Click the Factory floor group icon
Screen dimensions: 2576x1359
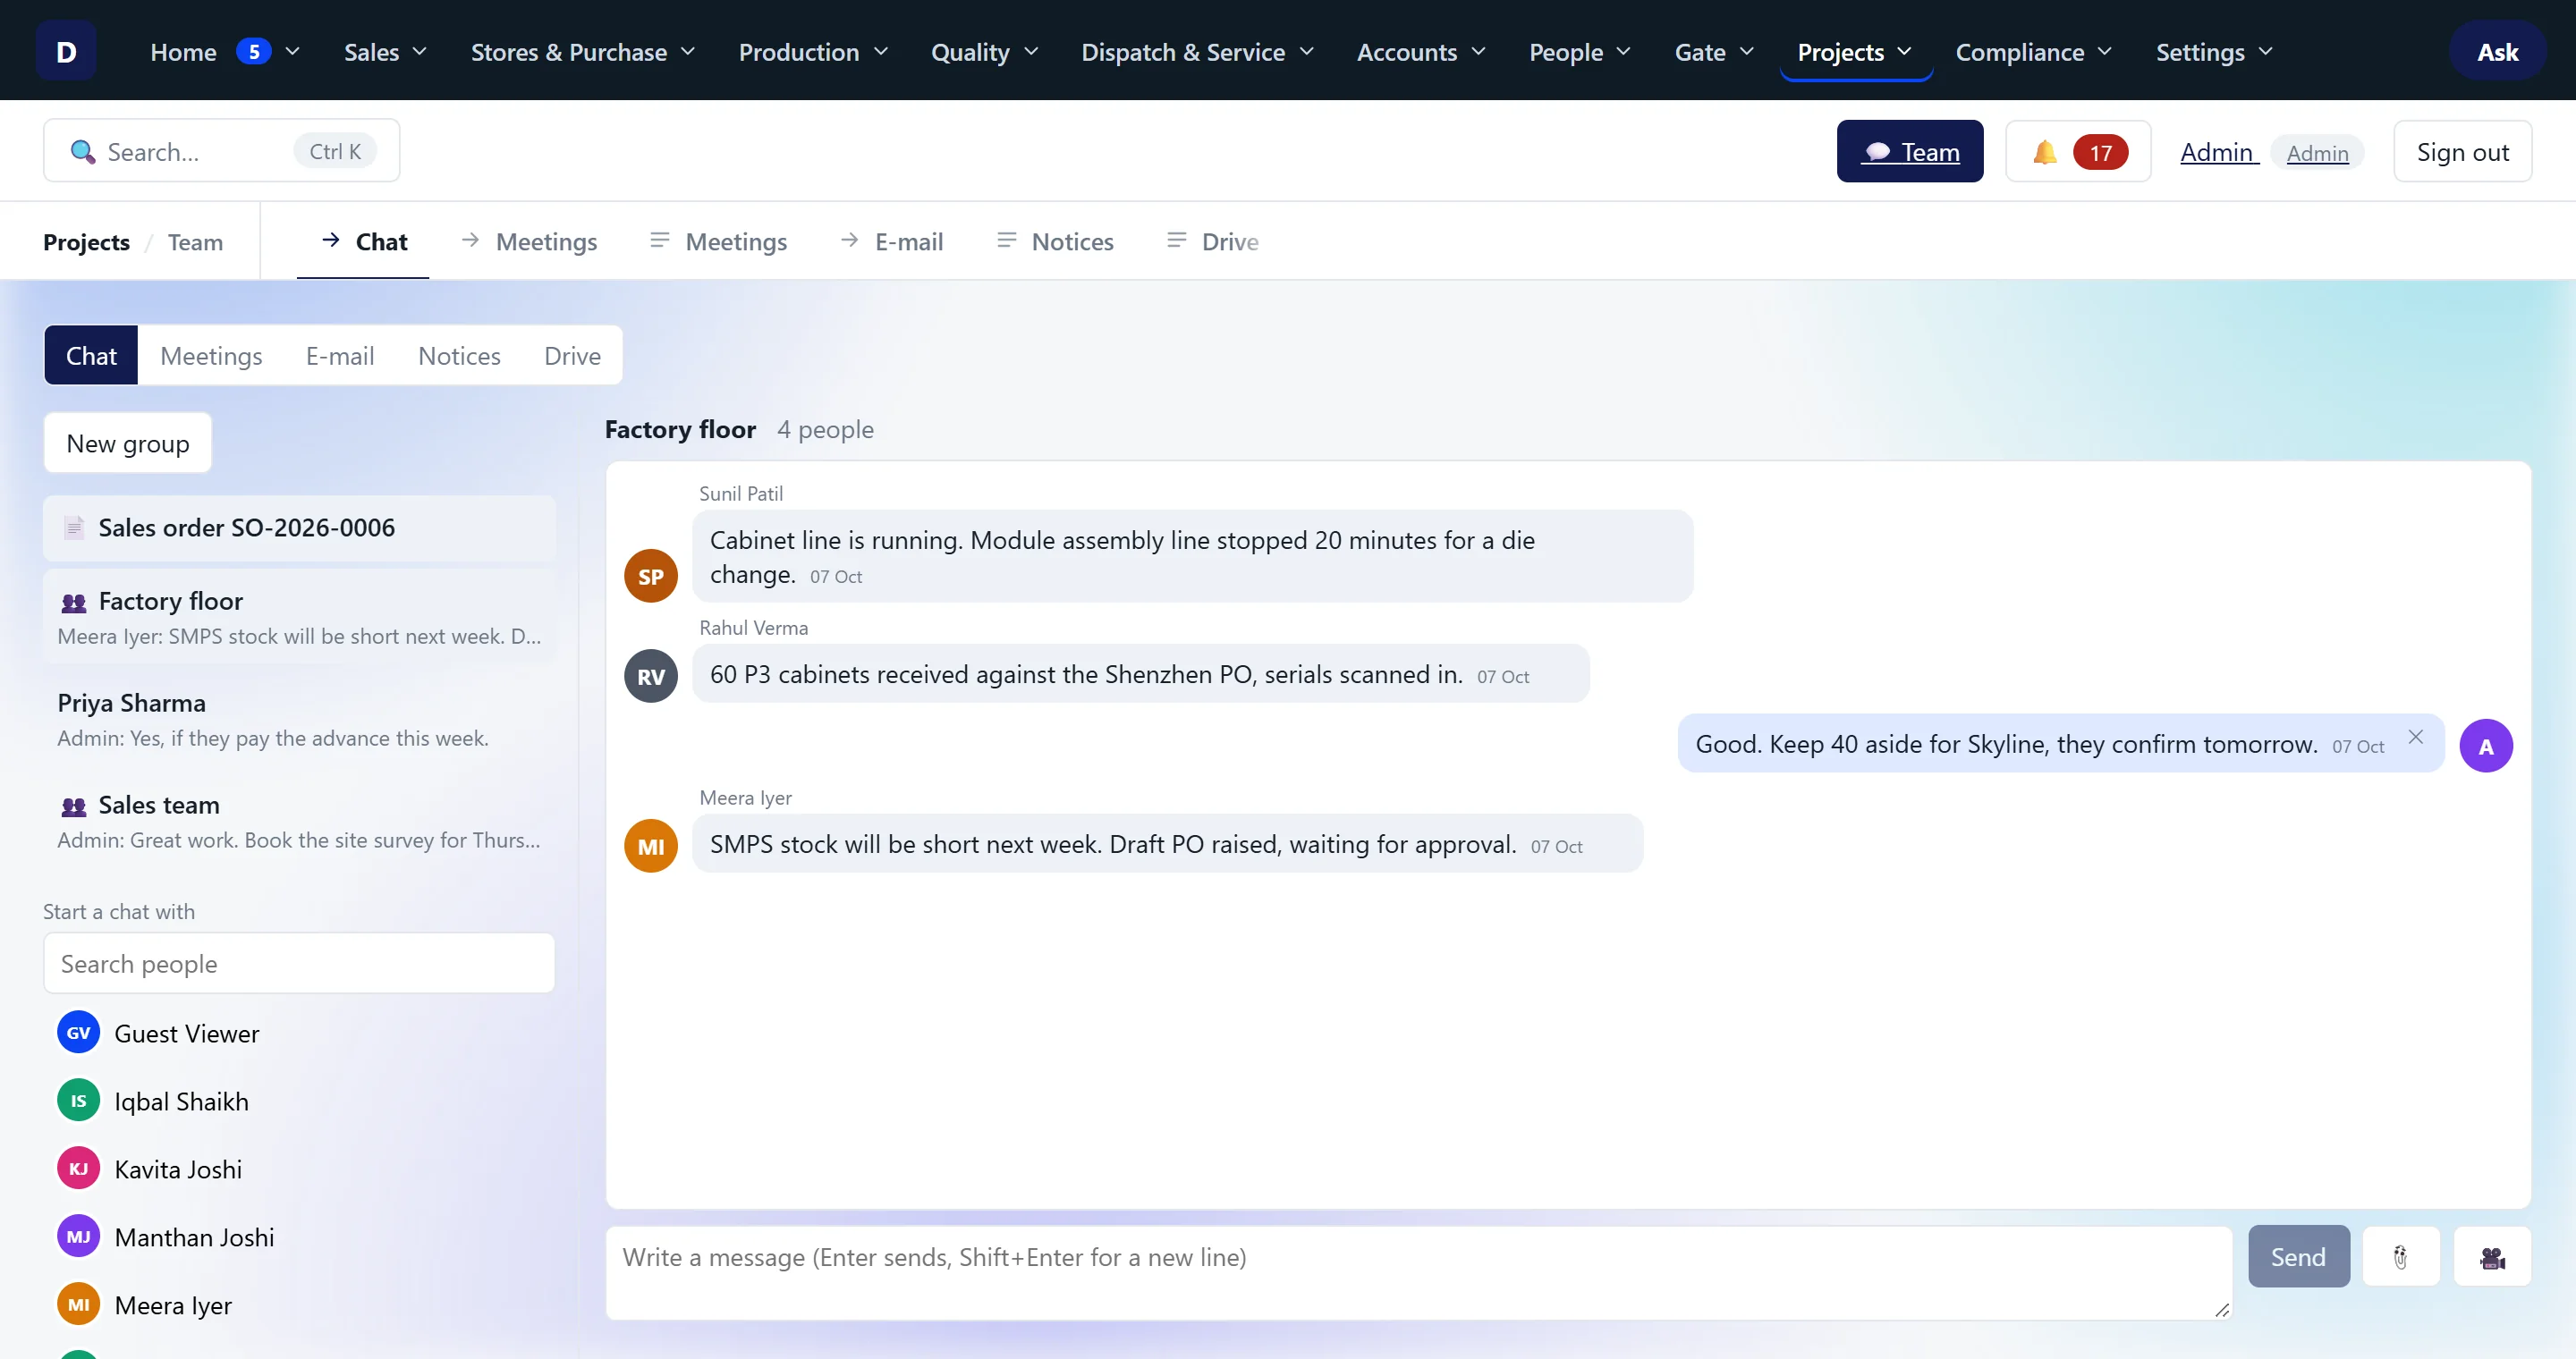(x=74, y=603)
